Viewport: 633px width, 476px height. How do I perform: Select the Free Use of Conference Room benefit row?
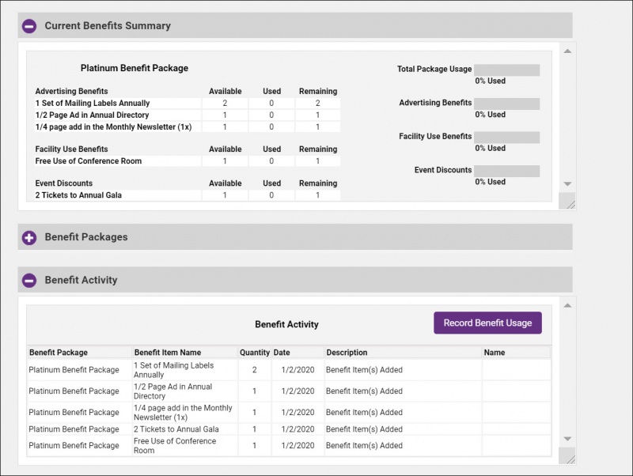pyautogui.click(x=237, y=445)
